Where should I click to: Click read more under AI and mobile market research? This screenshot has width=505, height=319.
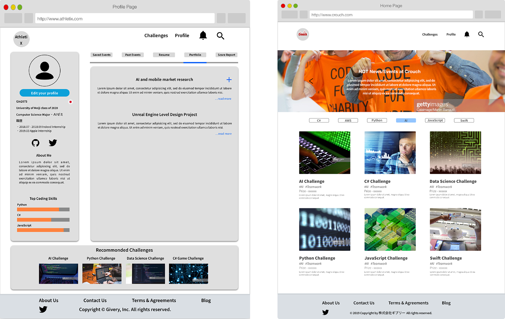[223, 99]
